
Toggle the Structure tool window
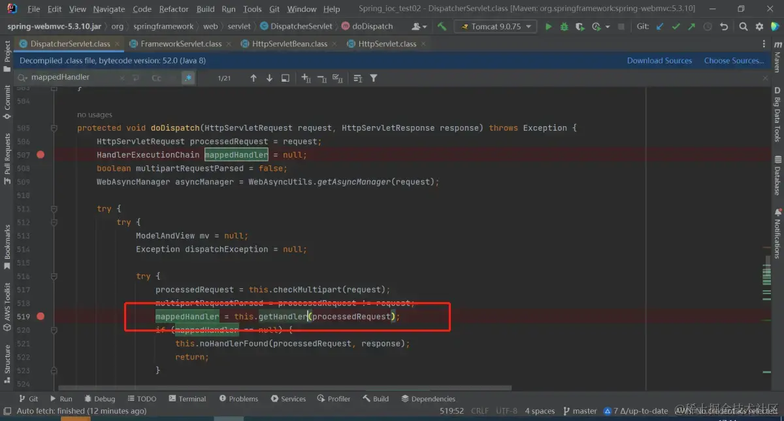(x=7, y=365)
